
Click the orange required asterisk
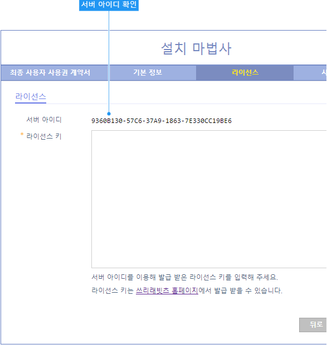(22, 134)
